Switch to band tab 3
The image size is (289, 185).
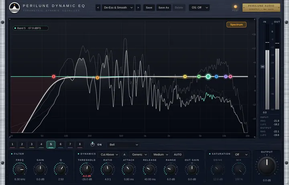(32, 144)
